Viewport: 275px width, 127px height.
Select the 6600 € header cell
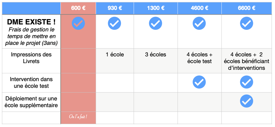coord(247,8)
